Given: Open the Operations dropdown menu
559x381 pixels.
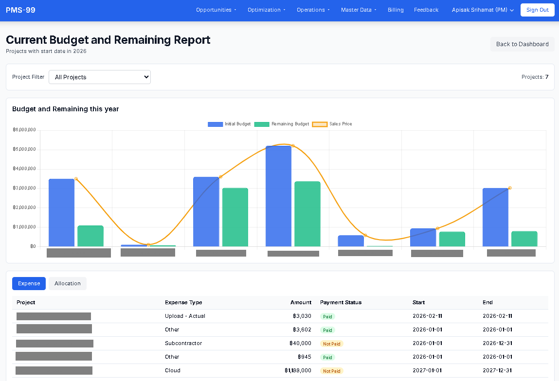Looking at the screenshot, I should coord(313,10).
